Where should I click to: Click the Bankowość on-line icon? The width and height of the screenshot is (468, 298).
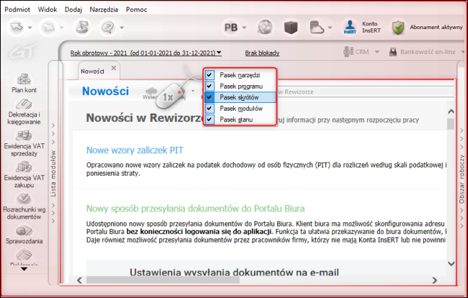coord(393,52)
